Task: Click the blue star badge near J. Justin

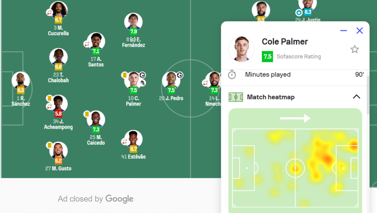Action: tap(299, 13)
